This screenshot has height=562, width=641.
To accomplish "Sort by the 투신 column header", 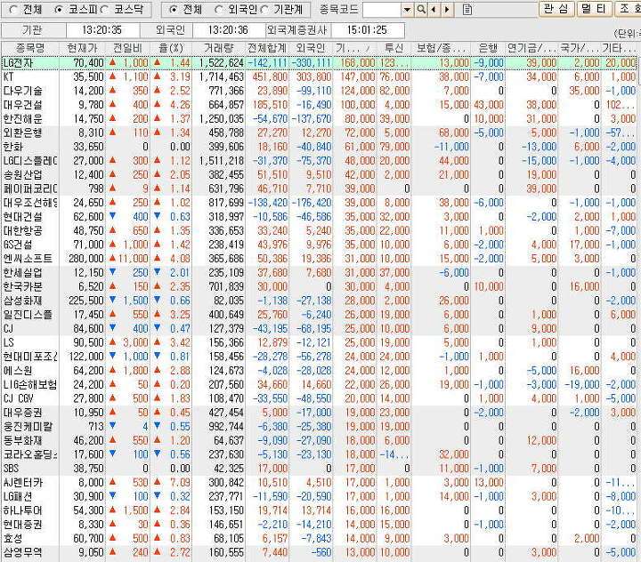I will [x=394, y=48].
